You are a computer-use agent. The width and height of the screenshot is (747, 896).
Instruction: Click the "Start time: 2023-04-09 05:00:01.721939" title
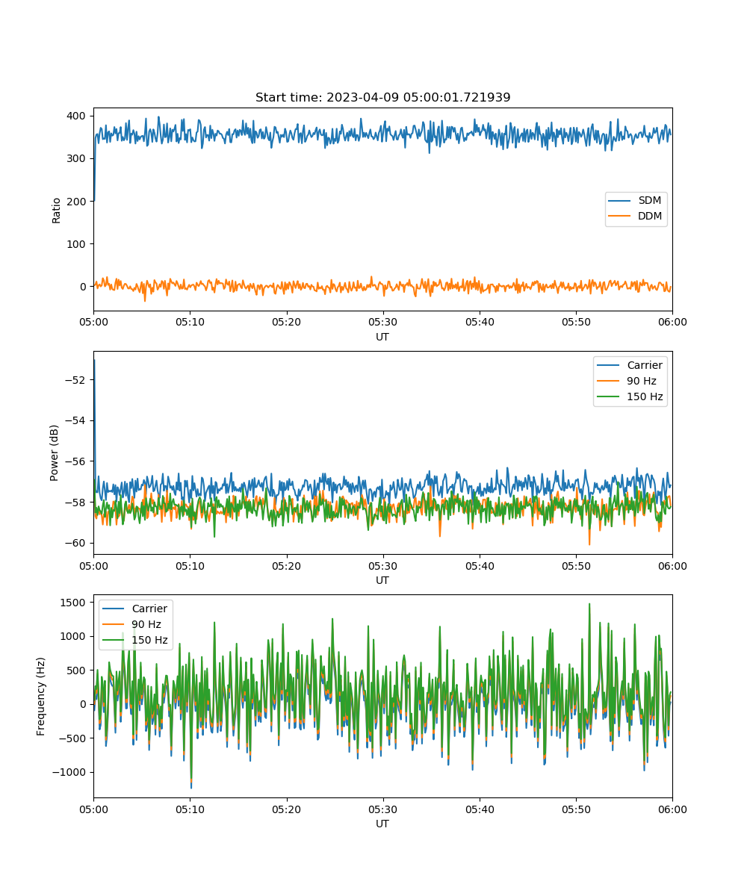[382, 98]
